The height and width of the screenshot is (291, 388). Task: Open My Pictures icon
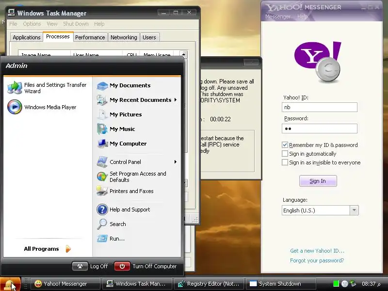[x=102, y=114]
